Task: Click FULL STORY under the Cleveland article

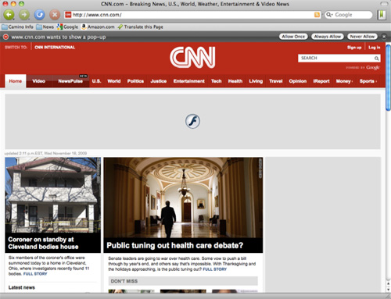Action: point(35,274)
